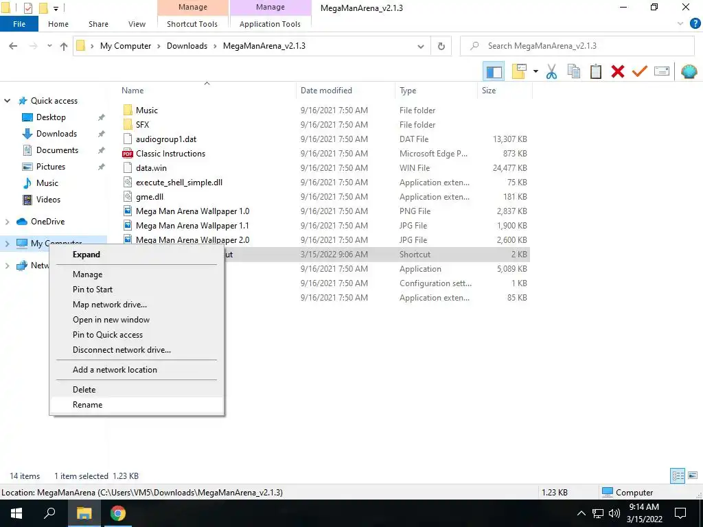Select Desktop in Quick access

51,117
